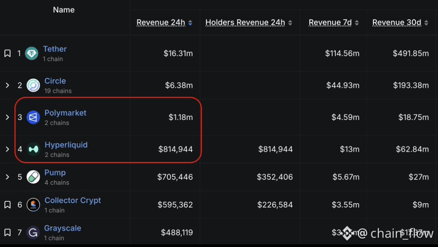Viewport: 438px width, 247px height.
Task: Click the Name column header
Action: (x=64, y=10)
